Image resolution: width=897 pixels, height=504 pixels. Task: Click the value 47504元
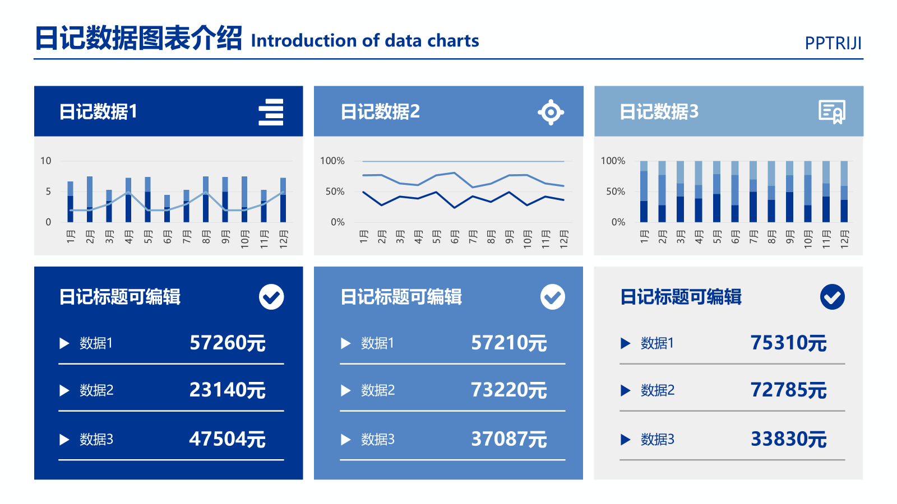tap(228, 439)
